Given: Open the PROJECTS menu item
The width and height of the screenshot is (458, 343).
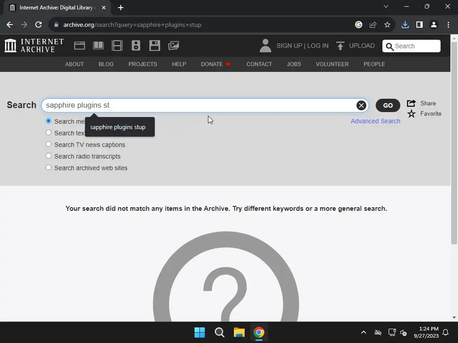Looking at the screenshot, I should click(x=143, y=64).
